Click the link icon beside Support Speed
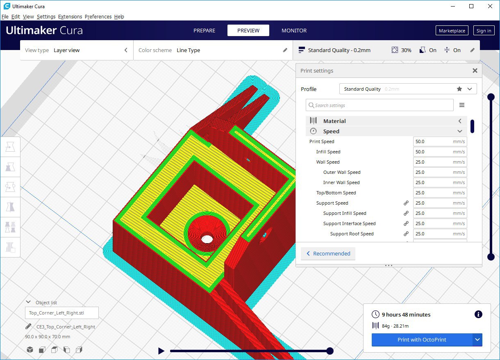Viewport: 500px width, 360px height. click(406, 203)
